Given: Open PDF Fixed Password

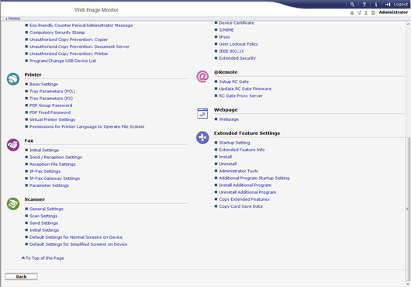Looking at the screenshot, I should click(x=50, y=112).
